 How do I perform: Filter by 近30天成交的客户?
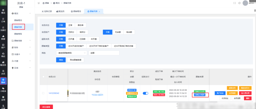(x=76, y=46)
